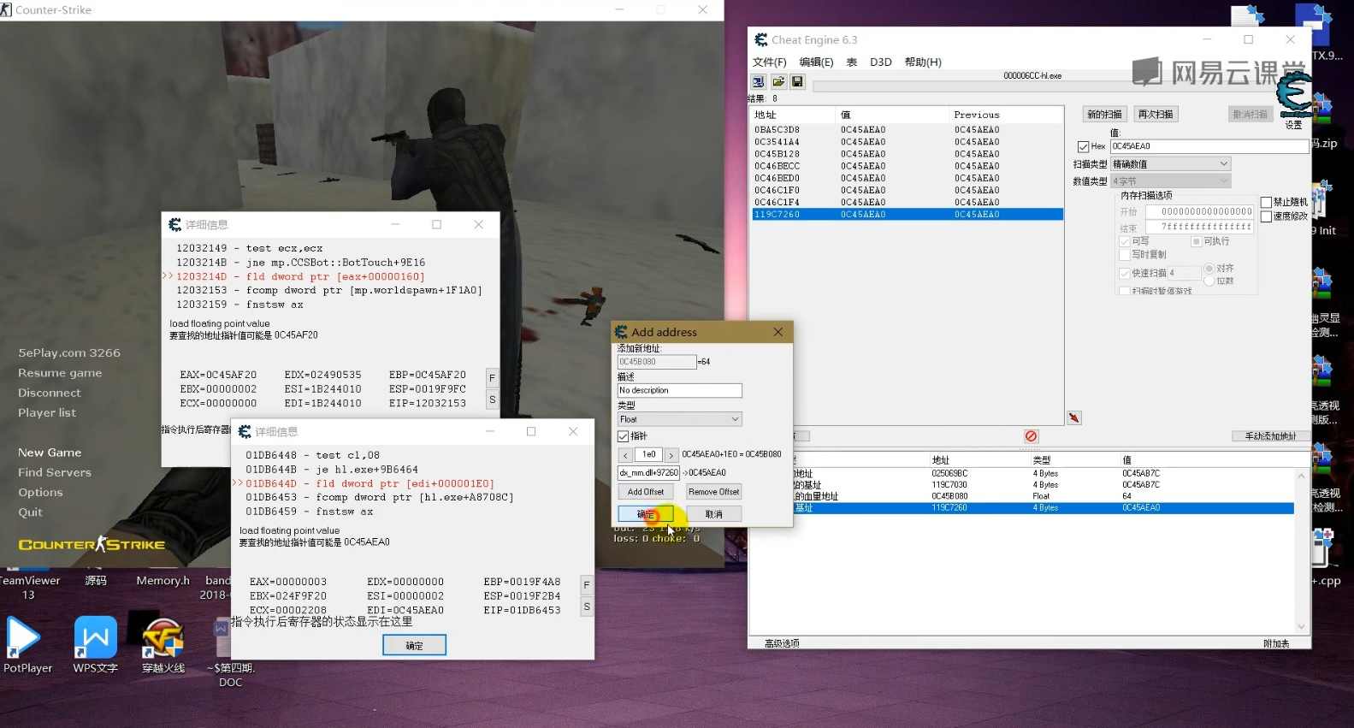Open the Float type dropdown
Image resolution: width=1354 pixels, height=728 pixels.
(x=679, y=419)
